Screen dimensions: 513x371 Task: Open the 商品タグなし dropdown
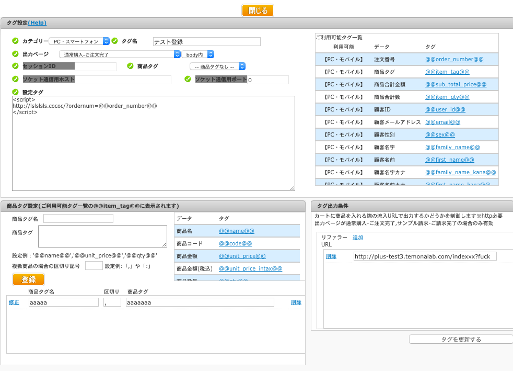217,66
